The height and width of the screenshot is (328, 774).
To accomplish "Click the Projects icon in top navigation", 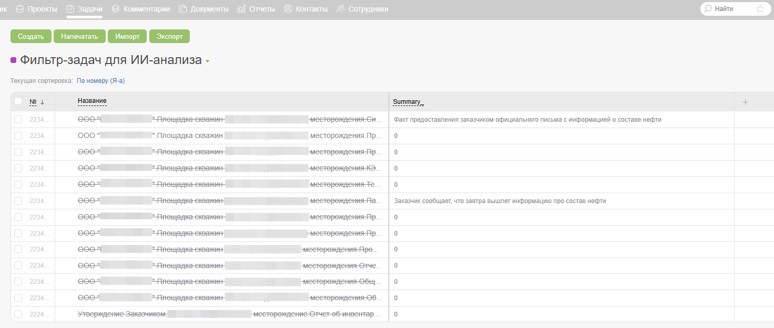I will pos(19,8).
